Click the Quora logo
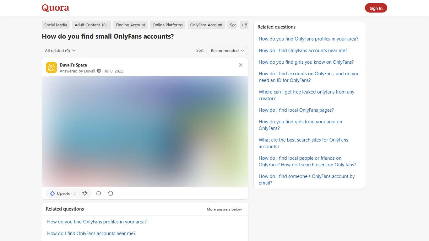Screen dimensions: 429x241 pyautogui.click(x=55, y=8)
